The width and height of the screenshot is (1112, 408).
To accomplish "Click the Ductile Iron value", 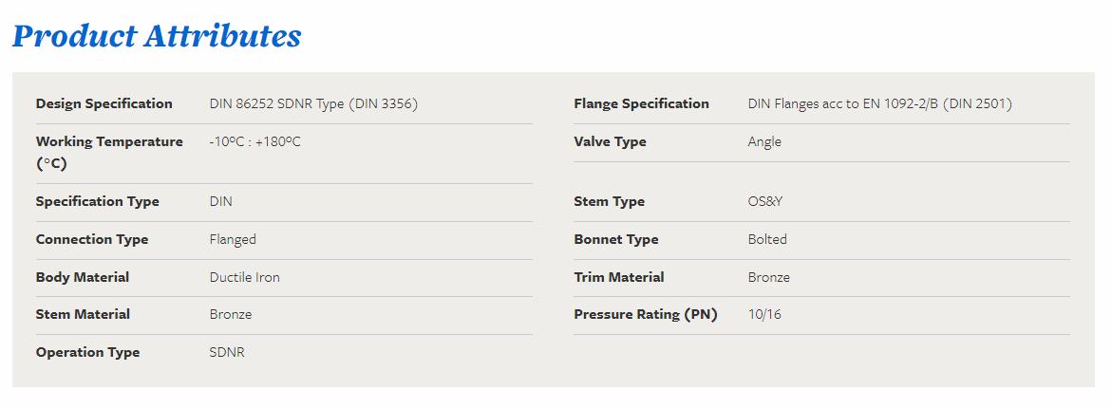I will point(245,277).
